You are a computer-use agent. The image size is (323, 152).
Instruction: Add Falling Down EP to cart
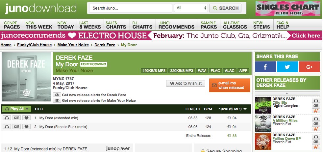tap(316, 147)
